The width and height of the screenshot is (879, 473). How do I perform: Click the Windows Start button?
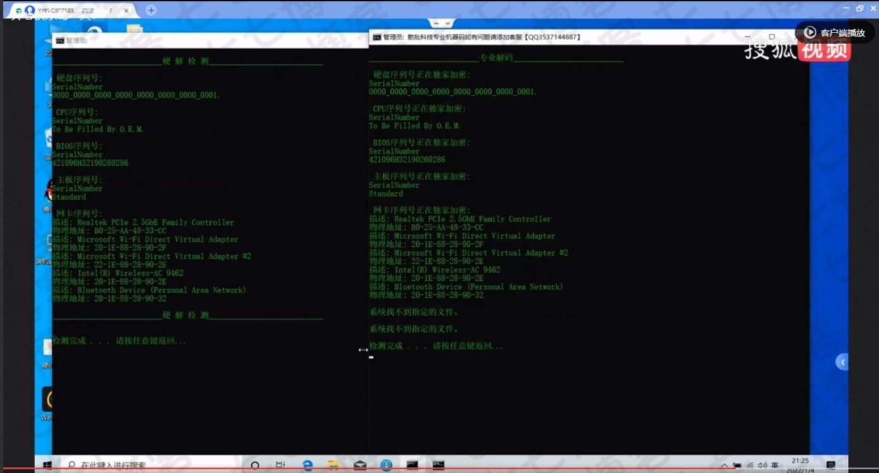click(47, 465)
